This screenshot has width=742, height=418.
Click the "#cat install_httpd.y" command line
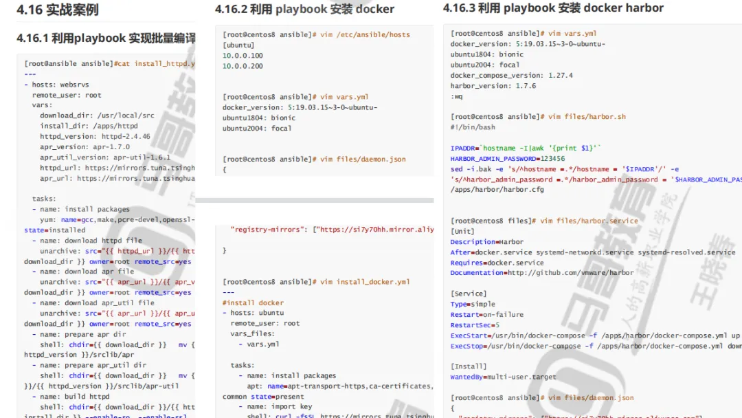point(155,63)
